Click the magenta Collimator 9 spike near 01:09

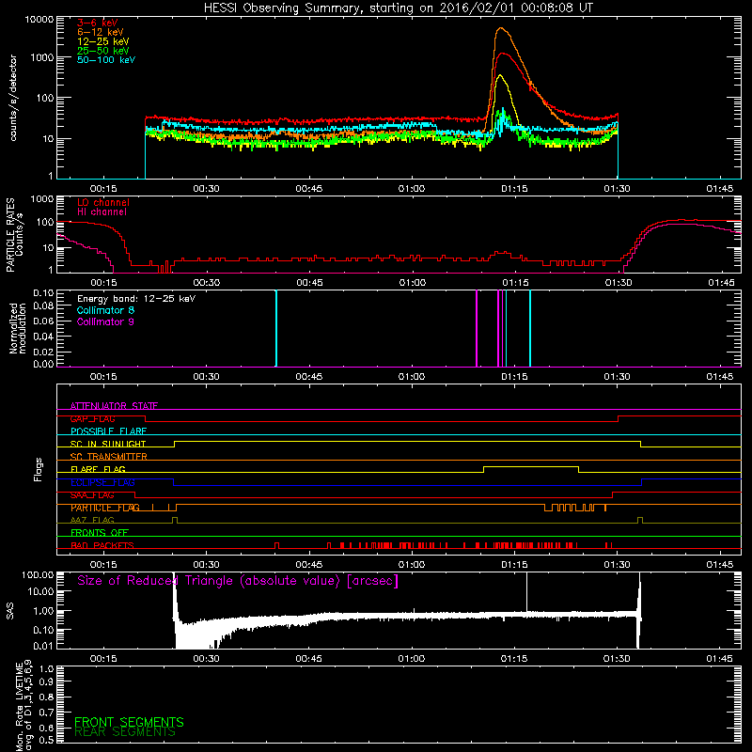coord(477,328)
